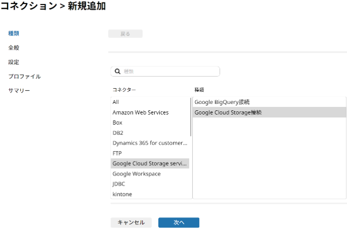Select Dynamics 365 for customer connector
Image resolution: width=347 pixels, height=232 pixels.
(150, 143)
